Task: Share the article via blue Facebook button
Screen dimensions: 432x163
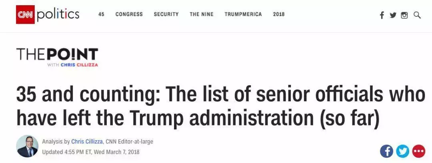Action: pyautogui.click(x=386, y=151)
